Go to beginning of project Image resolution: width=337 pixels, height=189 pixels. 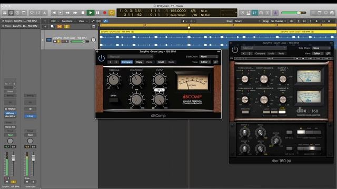coord(54,13)
